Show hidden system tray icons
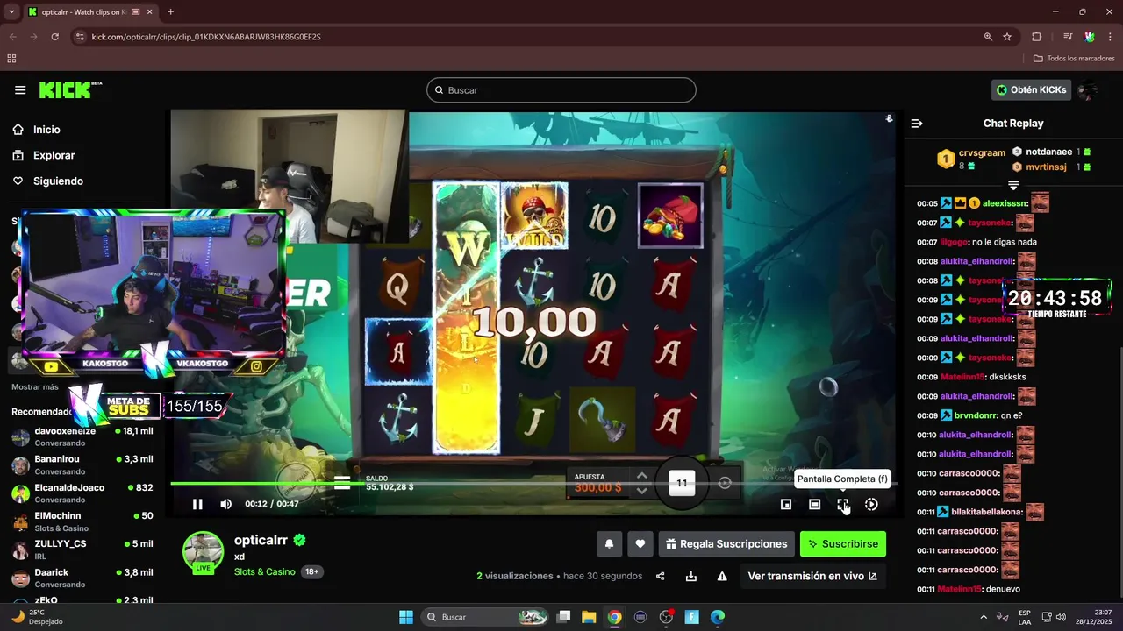Screen dimensions: 1123x631 pyautogui.click(x=985, y=617)
